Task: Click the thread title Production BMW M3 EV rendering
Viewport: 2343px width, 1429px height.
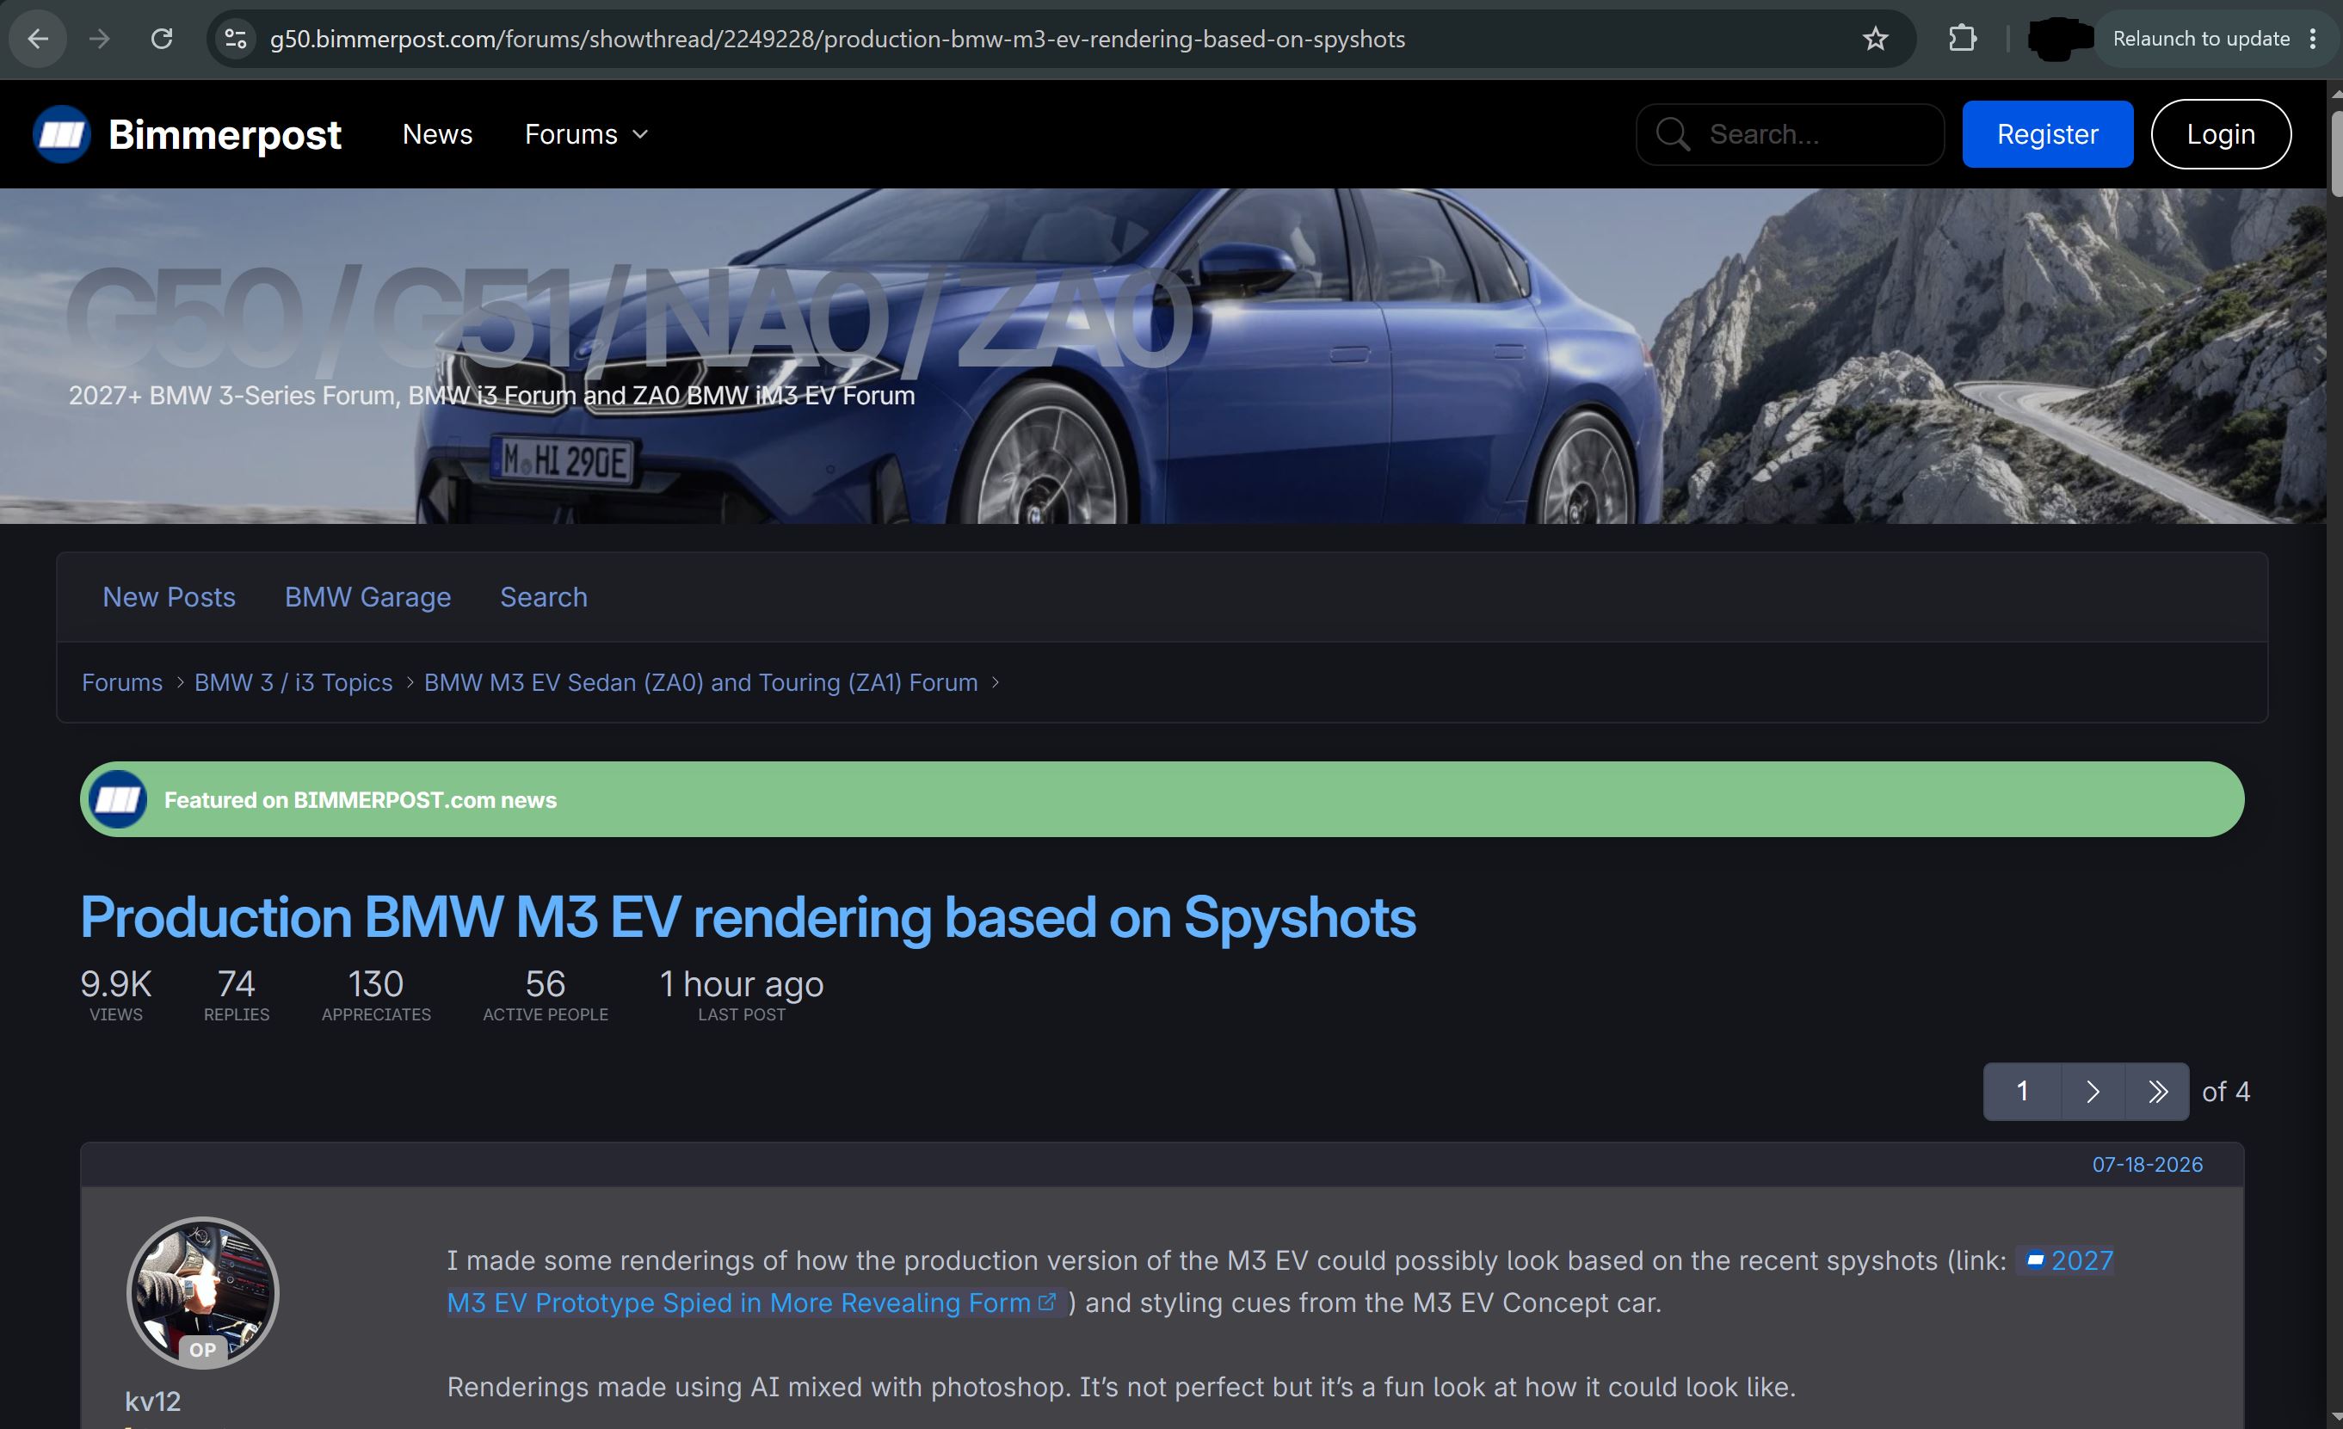Action: coord(748,917)
